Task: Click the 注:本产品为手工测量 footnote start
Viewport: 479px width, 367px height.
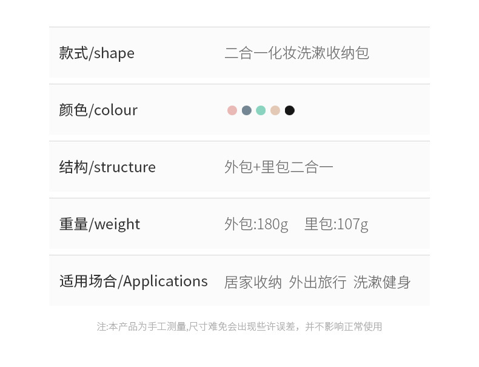Action: pos(141,326)
